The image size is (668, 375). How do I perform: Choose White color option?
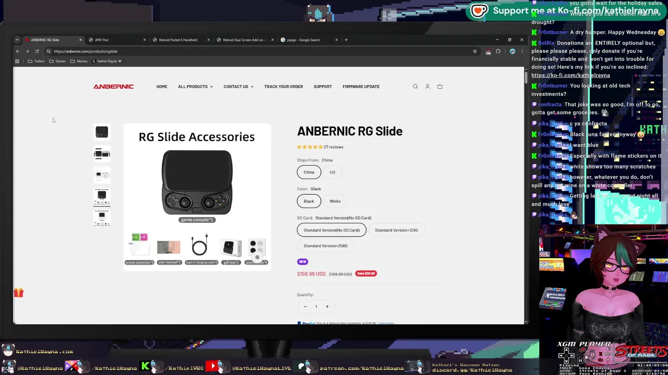coord(335,201)
